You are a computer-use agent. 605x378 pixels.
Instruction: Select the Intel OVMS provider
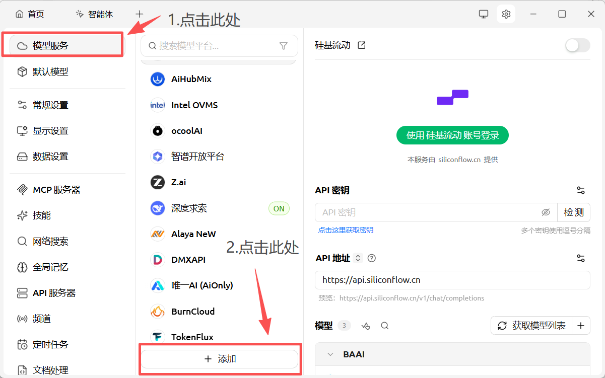coord(219,105)
